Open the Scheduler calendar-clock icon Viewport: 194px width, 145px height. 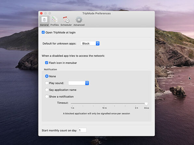(66, 20)
